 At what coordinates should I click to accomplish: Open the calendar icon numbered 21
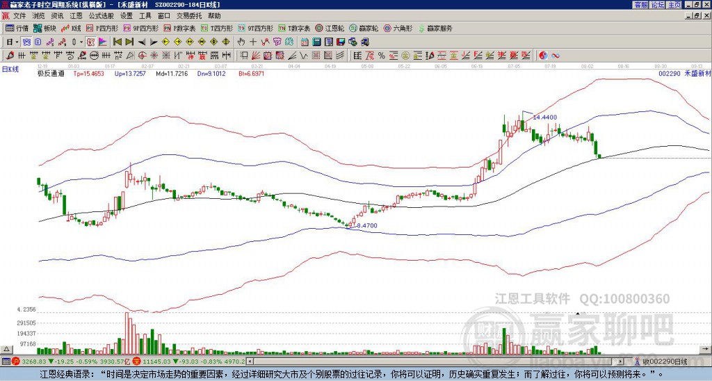pyautogui.click(x=305, y=42)
